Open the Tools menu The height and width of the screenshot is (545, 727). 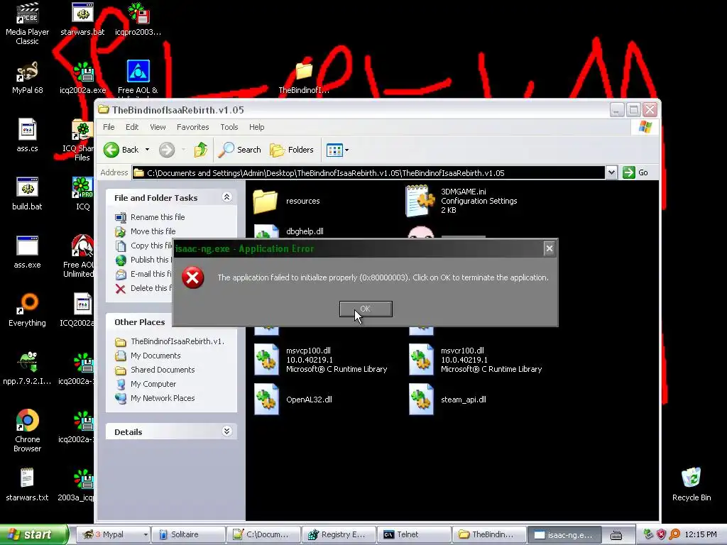[x=229, y=127]
